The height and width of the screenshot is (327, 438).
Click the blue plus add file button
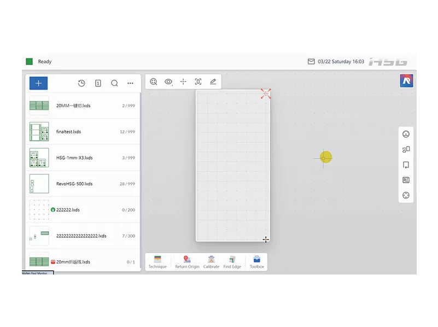[x=38, y=83]
